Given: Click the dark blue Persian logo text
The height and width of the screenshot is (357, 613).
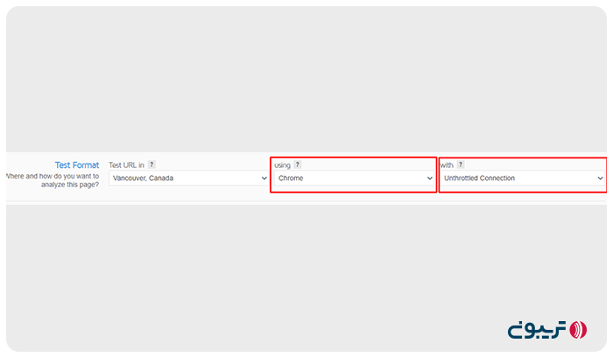Looking at the screenshot, I should (x=536, y=330).
